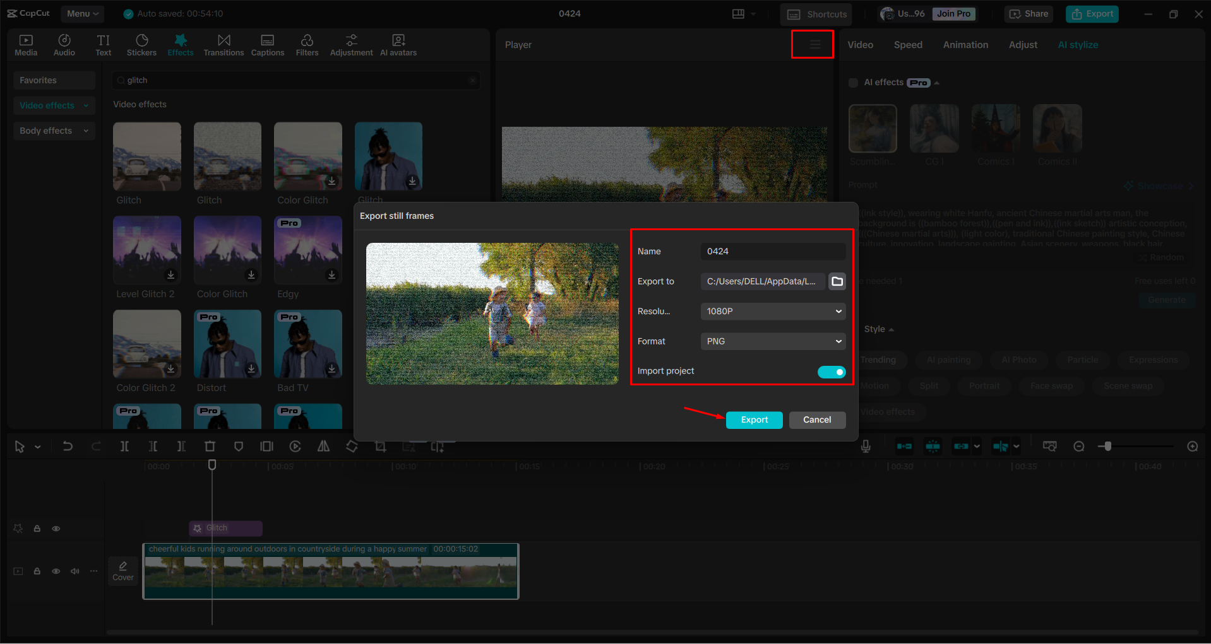Screen dimensions: 1211x644
Task: Open the Menu dropdown at top left
Action: 82,13
